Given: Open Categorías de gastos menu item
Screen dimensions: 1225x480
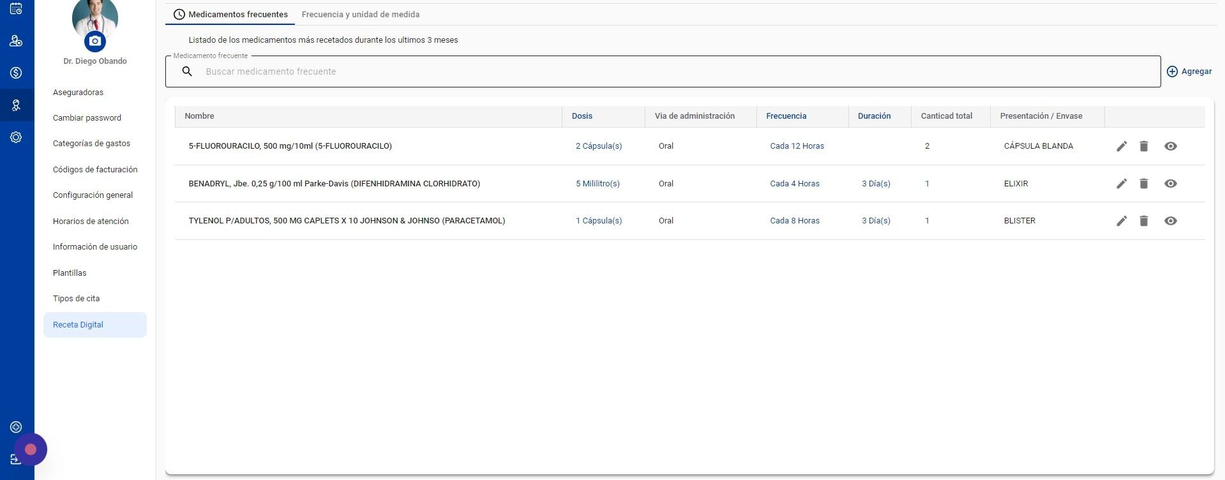Looking at the screenshot, I should 91,144.
